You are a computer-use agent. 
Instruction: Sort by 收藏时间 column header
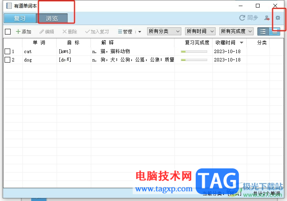click(x=225, y=42)
